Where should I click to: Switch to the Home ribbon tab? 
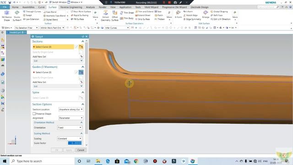coord(15,7)
